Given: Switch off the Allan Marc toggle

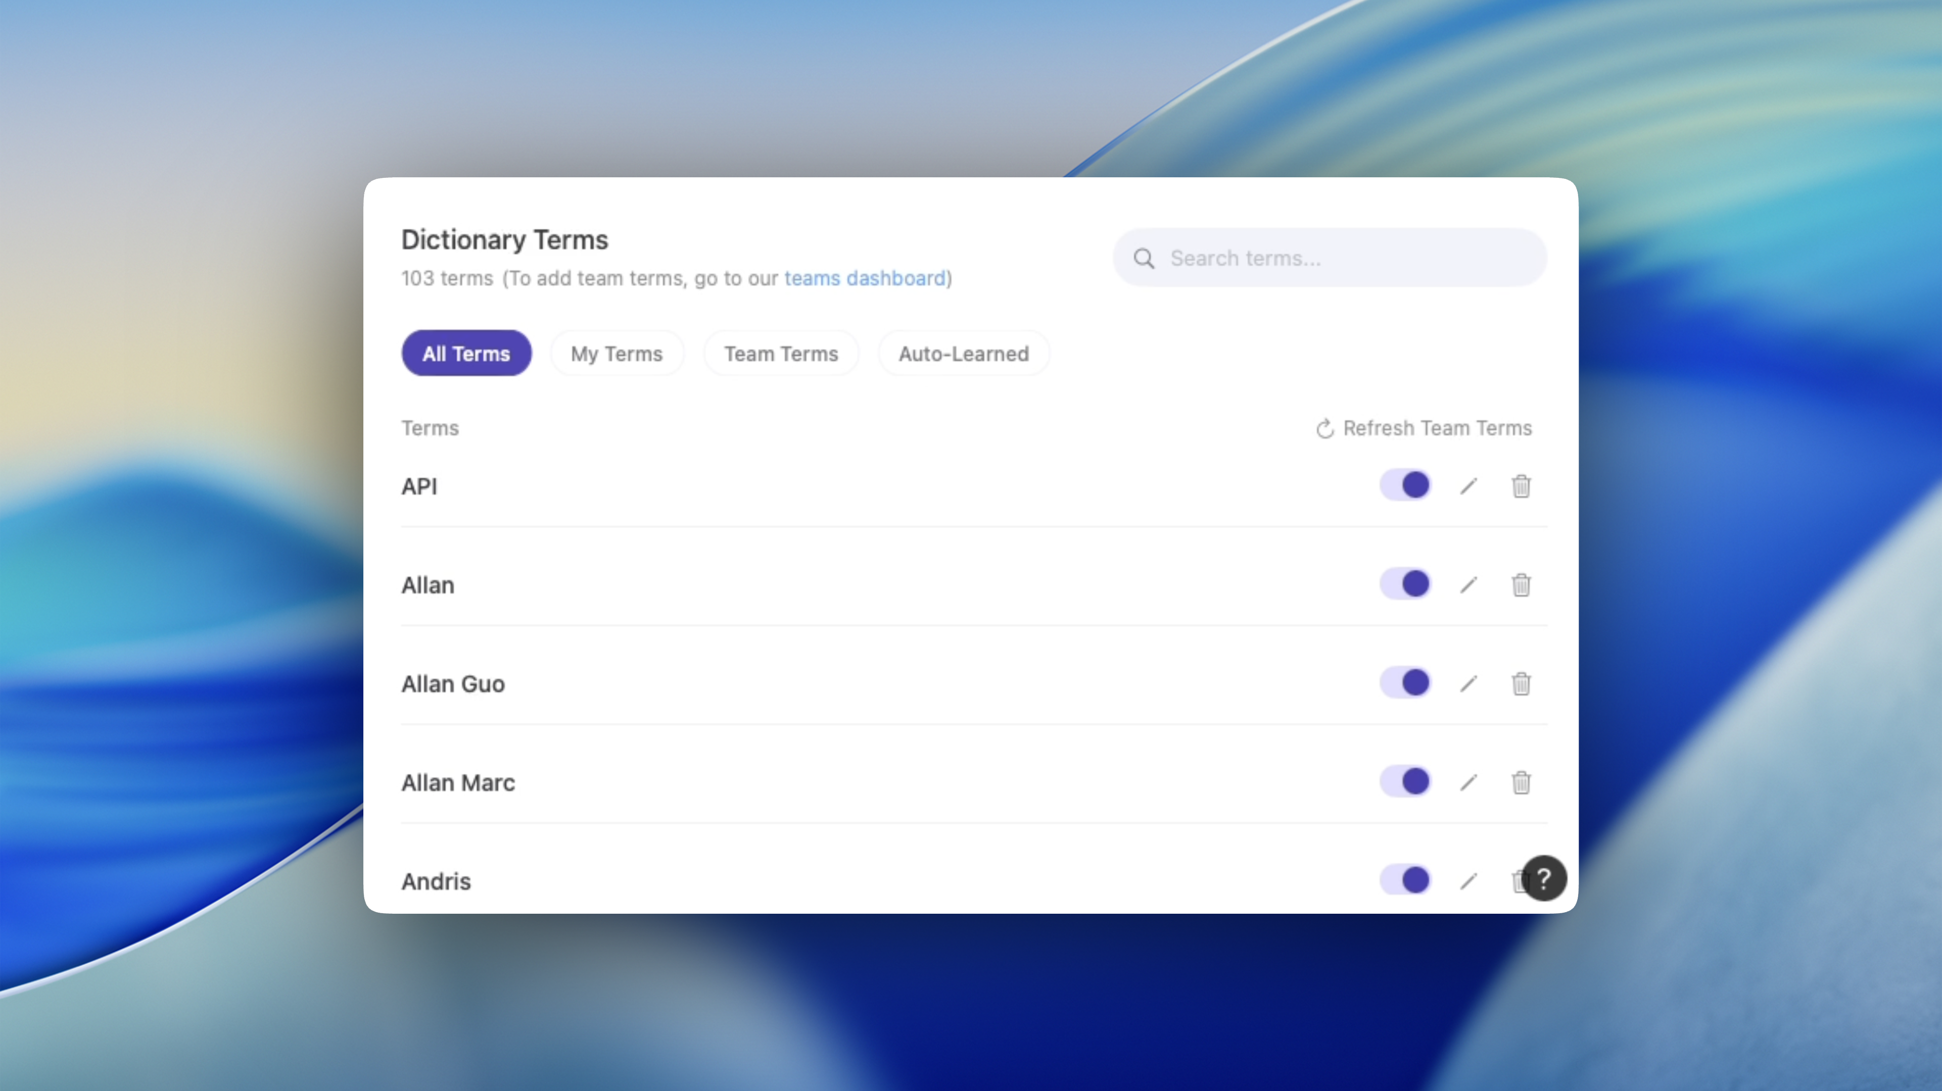Looking at the screenshot, I should point(1405,781).
